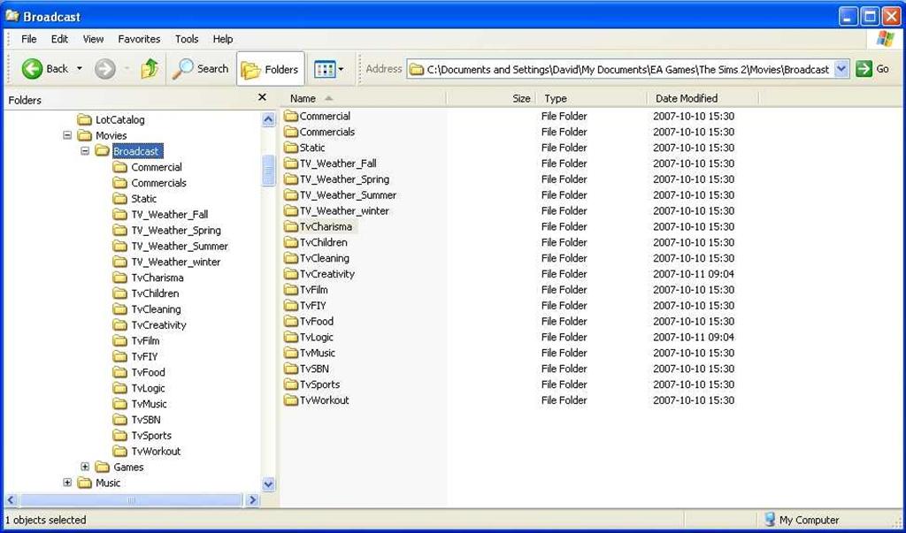Open the Favorites menu
The width and height of the screenshot is (906, 533).
click(139, 39)
